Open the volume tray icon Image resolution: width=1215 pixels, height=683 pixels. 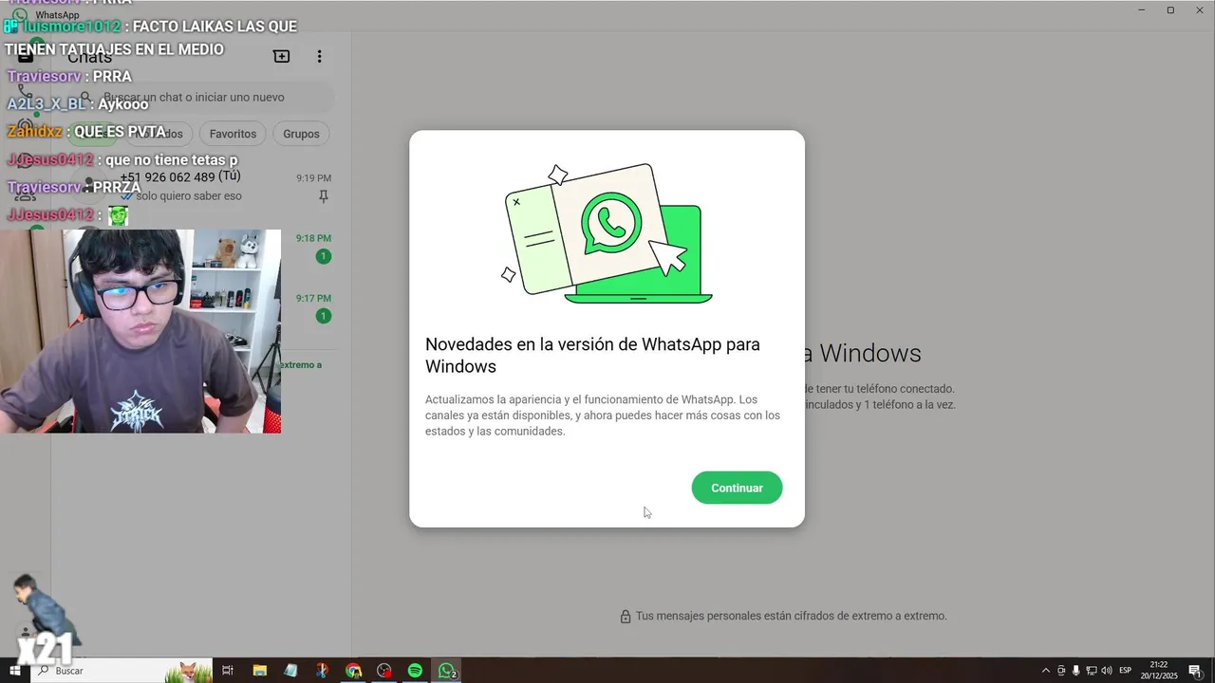1107,671
